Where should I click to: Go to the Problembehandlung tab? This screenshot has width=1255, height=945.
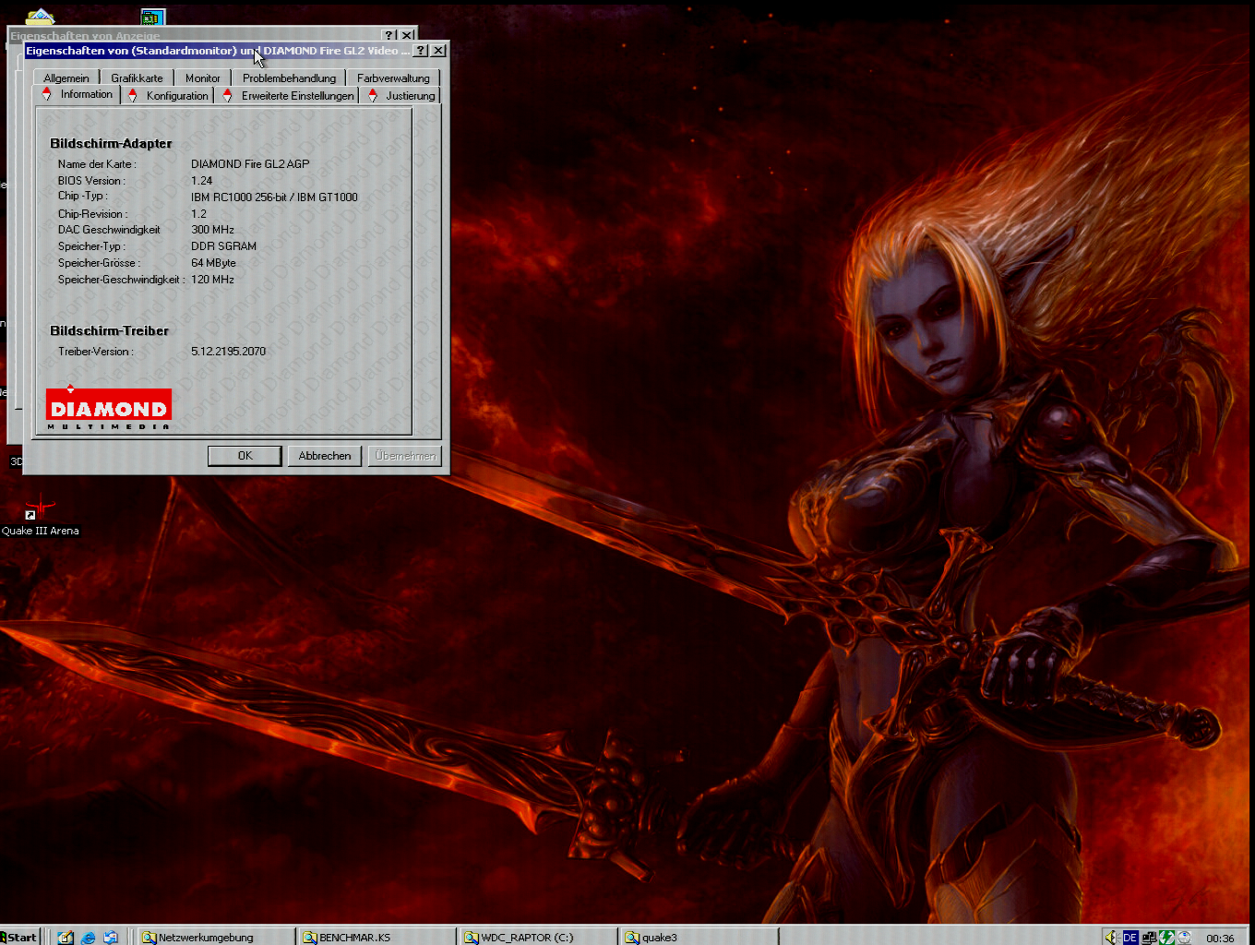[x=289, y=78]
